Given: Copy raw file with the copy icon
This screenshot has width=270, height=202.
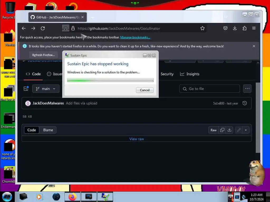Looking at the screenshot, I should [x=222, y=130].
